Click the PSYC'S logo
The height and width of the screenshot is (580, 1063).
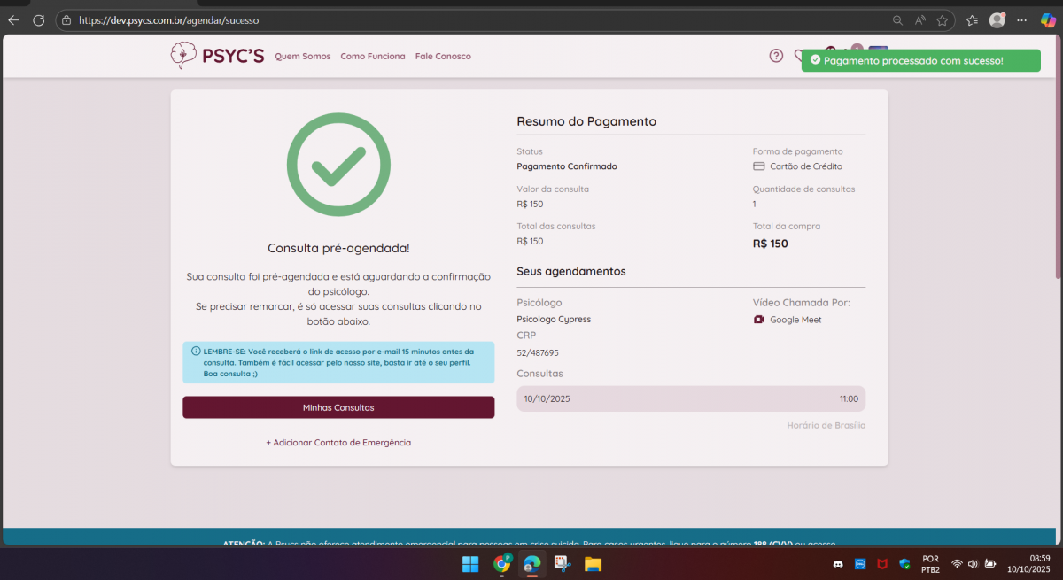(x=217, y=56)
